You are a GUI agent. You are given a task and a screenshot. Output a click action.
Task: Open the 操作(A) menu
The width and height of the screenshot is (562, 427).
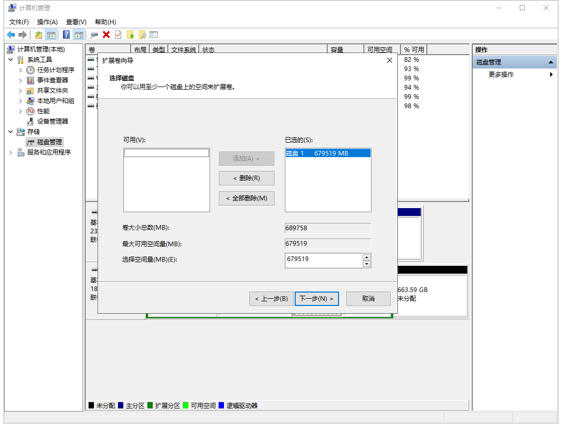tap(47, 22)
